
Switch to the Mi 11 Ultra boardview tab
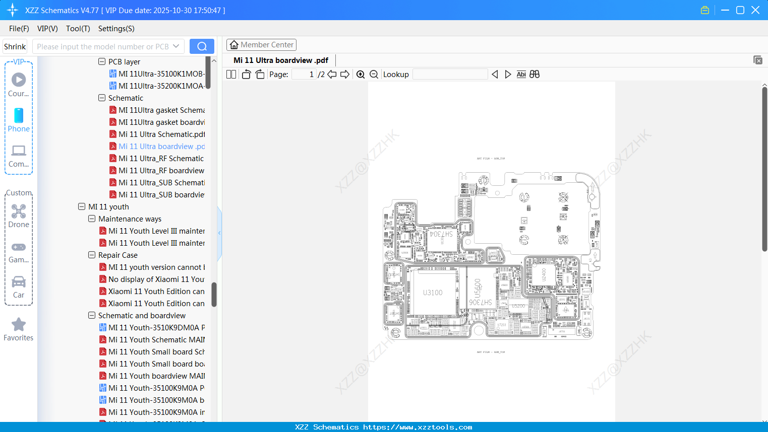coord(280,60)
